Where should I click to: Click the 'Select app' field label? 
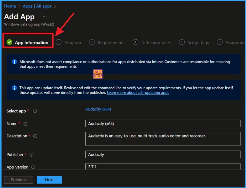click(x=16, y=111)
